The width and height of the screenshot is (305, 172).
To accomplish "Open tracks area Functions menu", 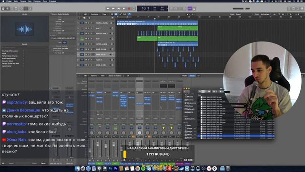I will tap(95, 14).
